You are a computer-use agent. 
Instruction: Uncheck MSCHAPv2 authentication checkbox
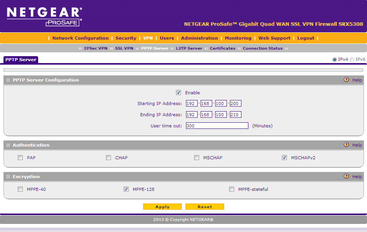(284, 158)
